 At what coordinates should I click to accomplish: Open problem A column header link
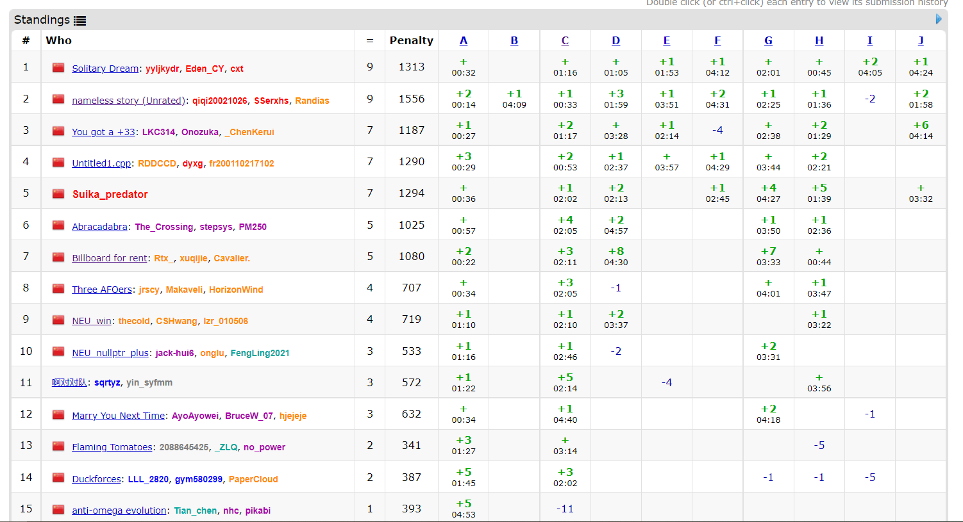(464, 40)
